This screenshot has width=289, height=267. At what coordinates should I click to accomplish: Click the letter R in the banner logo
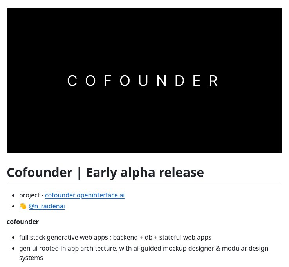click(213, 81)
